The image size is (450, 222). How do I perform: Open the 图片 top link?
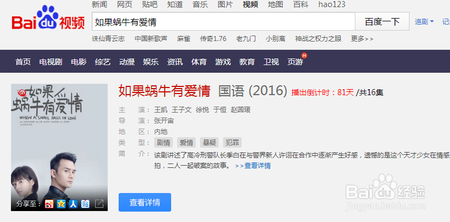(225, 4)
